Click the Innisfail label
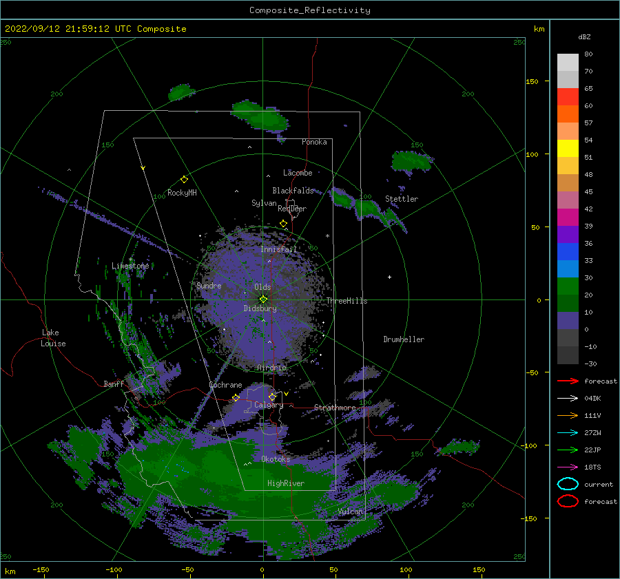 (x=278, y=249)
